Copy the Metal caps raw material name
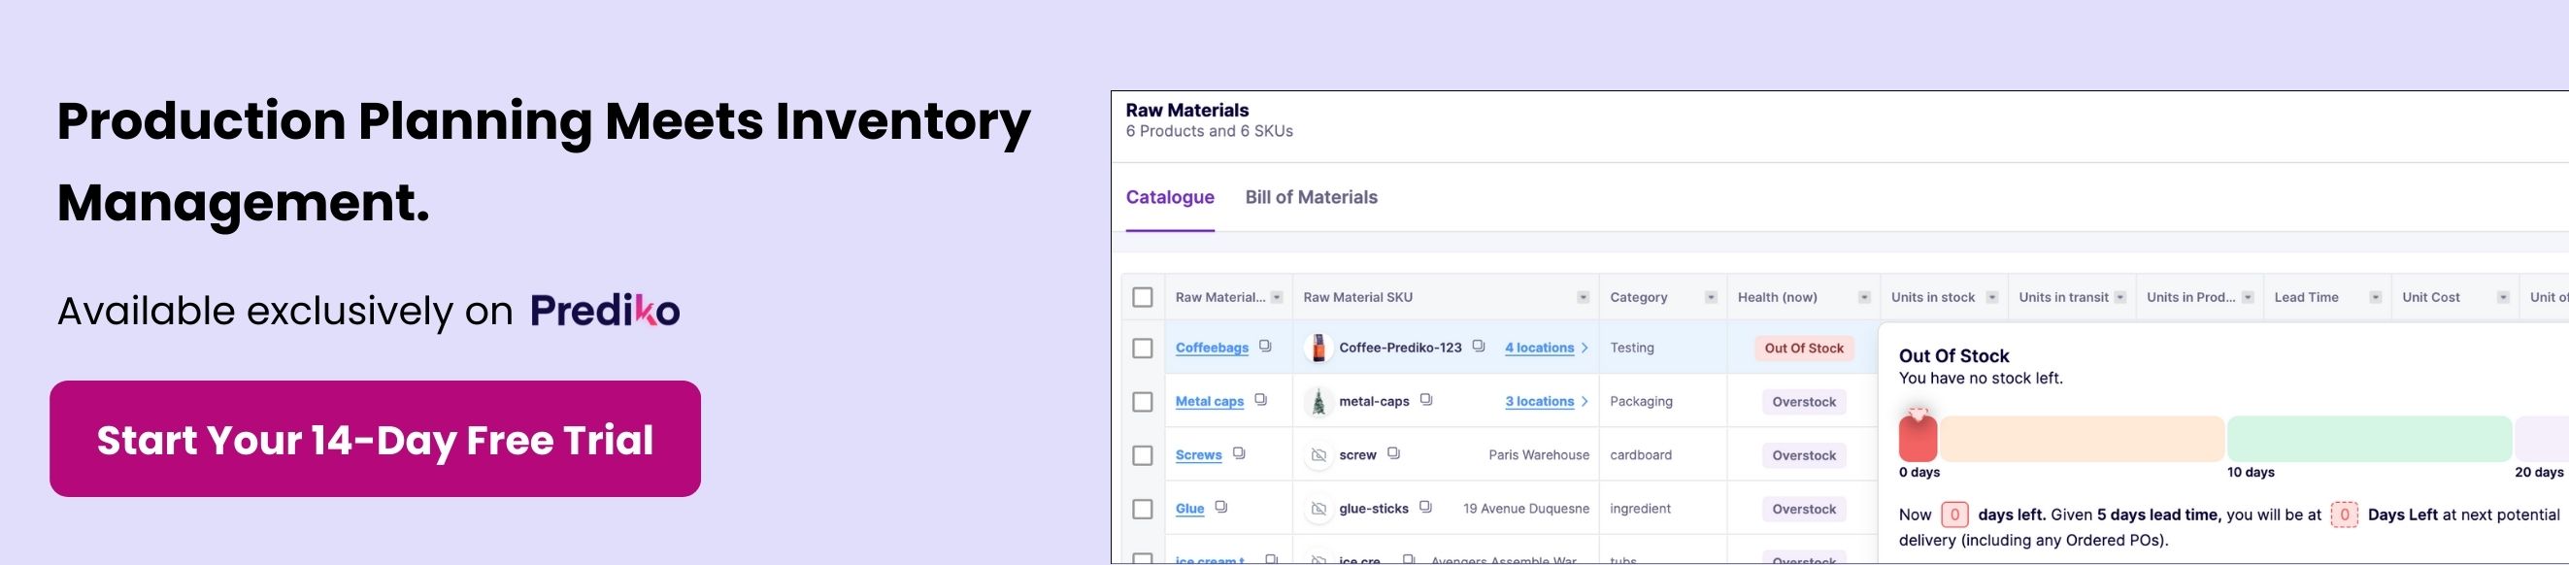Screen dimensions: 2569x565 pos(1260,400)
